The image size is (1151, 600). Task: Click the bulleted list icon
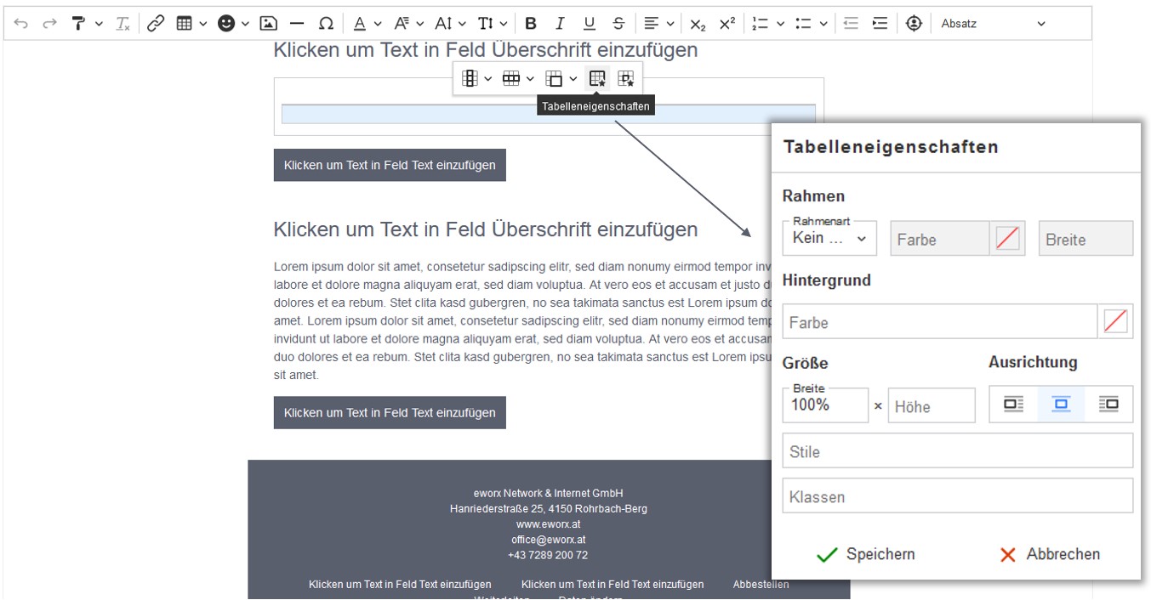click(x=803, y=24)
